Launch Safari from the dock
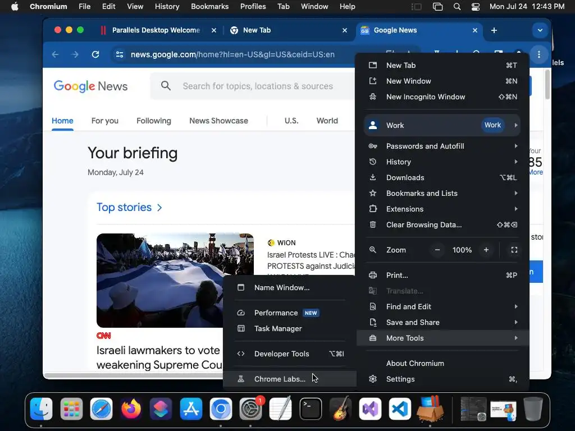Screen dimensions: 575x431 101,409
